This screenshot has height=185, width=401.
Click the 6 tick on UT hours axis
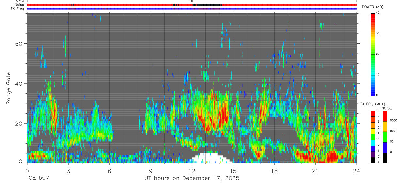point(109,171)
